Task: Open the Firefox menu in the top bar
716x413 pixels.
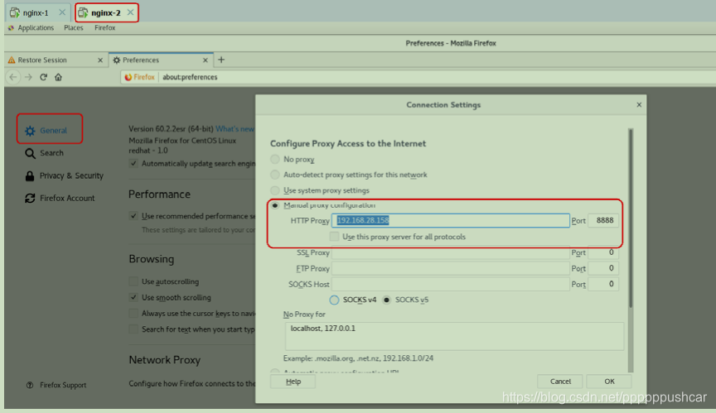Action: 104,28
